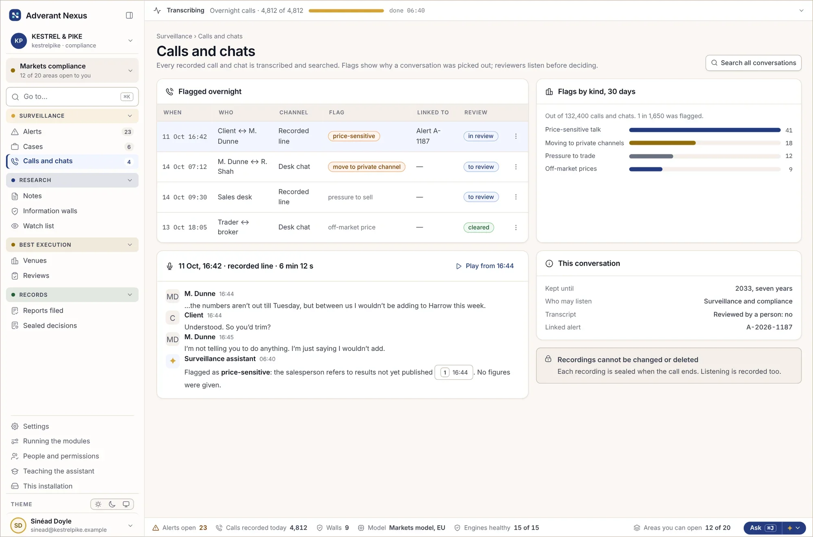Click the Notes document icon

pyautogui.click(x=15, y=196)
